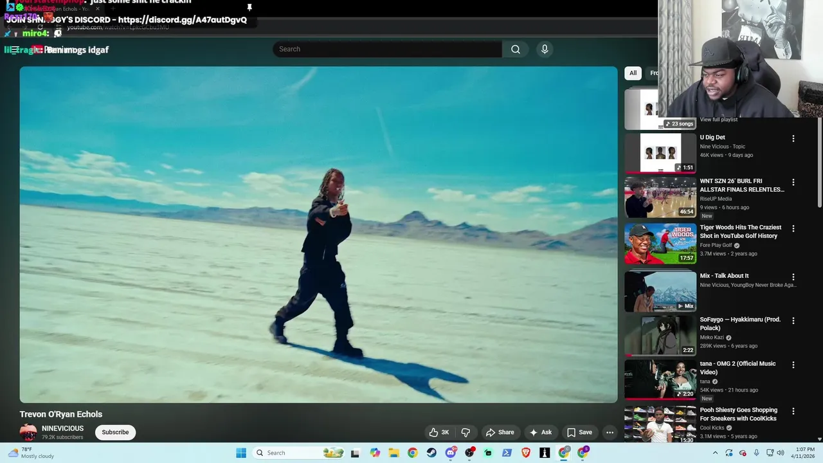Open options menu for WNT SZN 26' video
This screenshot has height=463, width=823.
point(793,183)
